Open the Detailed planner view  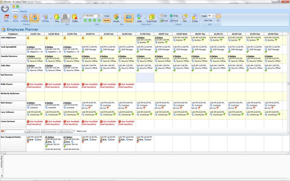coord(25,18)
